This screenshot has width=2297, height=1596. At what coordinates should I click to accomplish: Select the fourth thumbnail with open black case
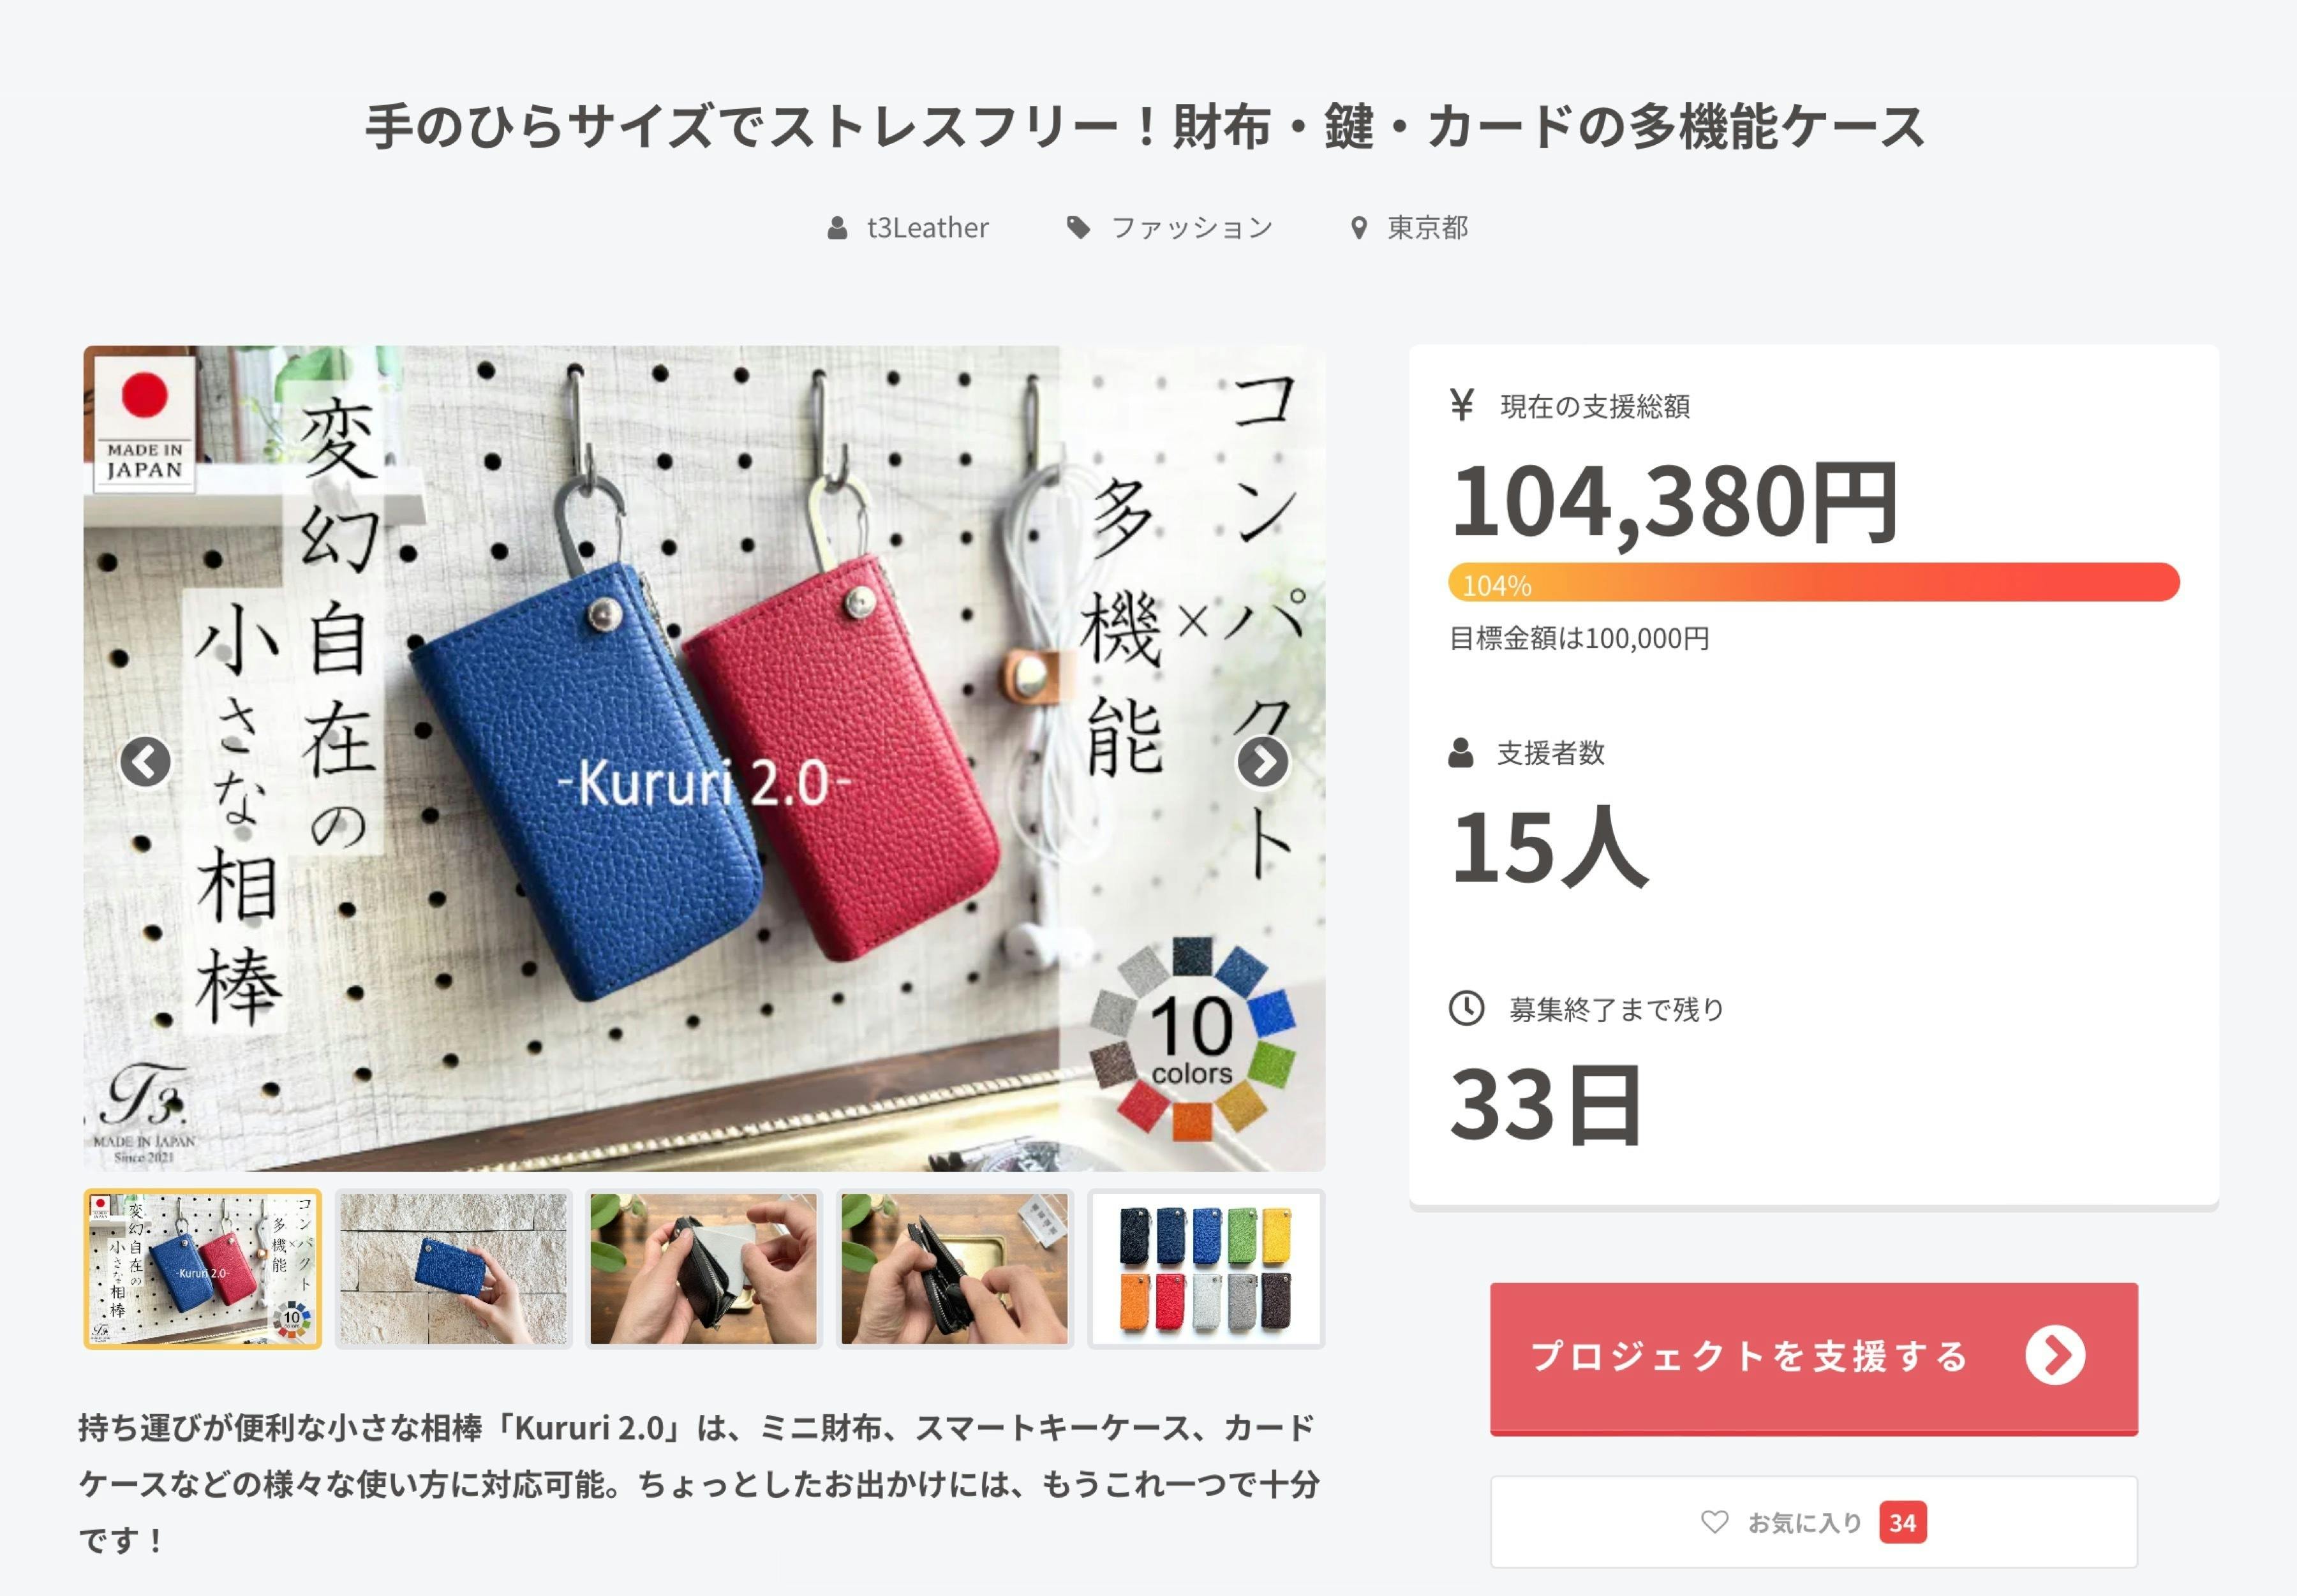955,1269
